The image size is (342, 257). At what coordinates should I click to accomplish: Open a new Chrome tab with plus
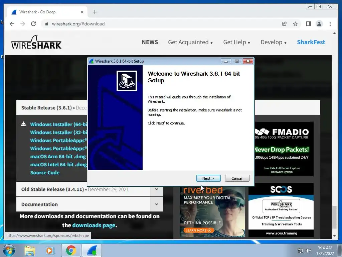[x=95, y=12]
